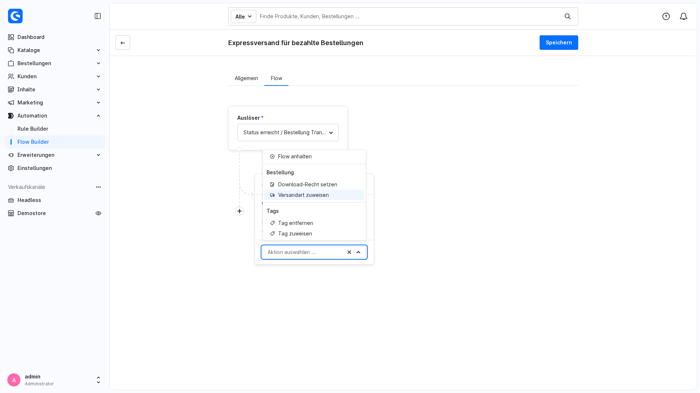Open the Auslöser trigger dropdown
700x393 pixels.
[x=288, y=132]
